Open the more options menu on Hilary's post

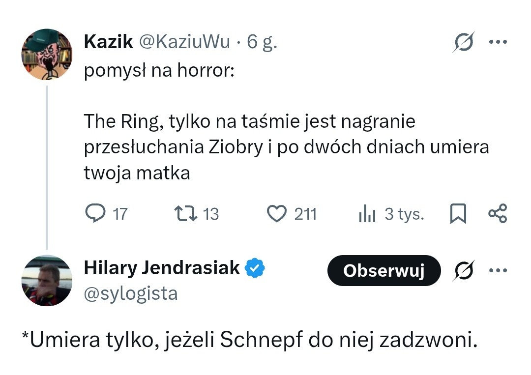coord(498,270)
